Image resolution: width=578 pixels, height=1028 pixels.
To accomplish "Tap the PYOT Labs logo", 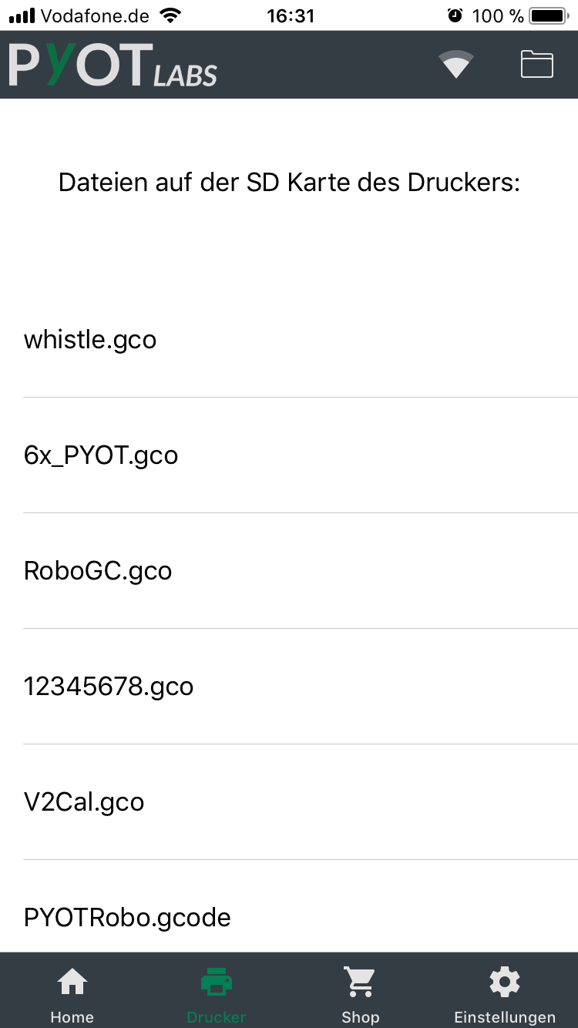I will point(113,65).
